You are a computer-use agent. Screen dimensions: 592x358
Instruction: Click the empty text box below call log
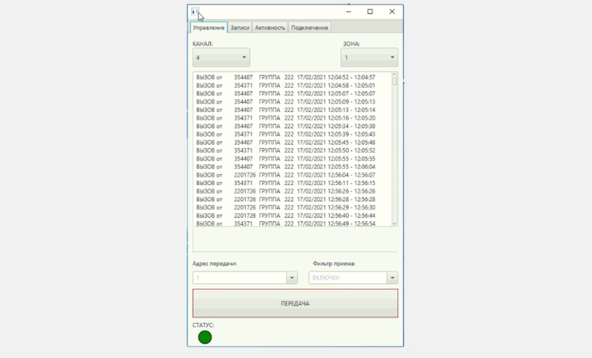(x=295, y=239)
